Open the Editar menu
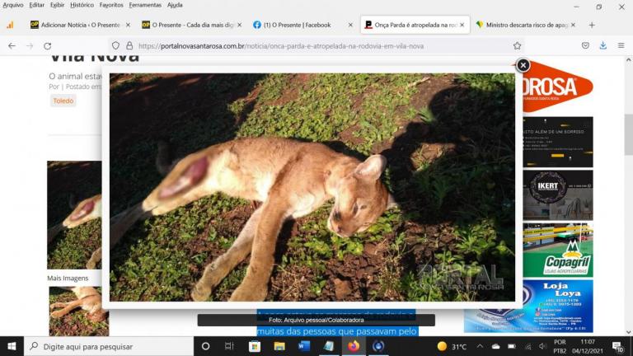633x356 pixels. [37, 5]
